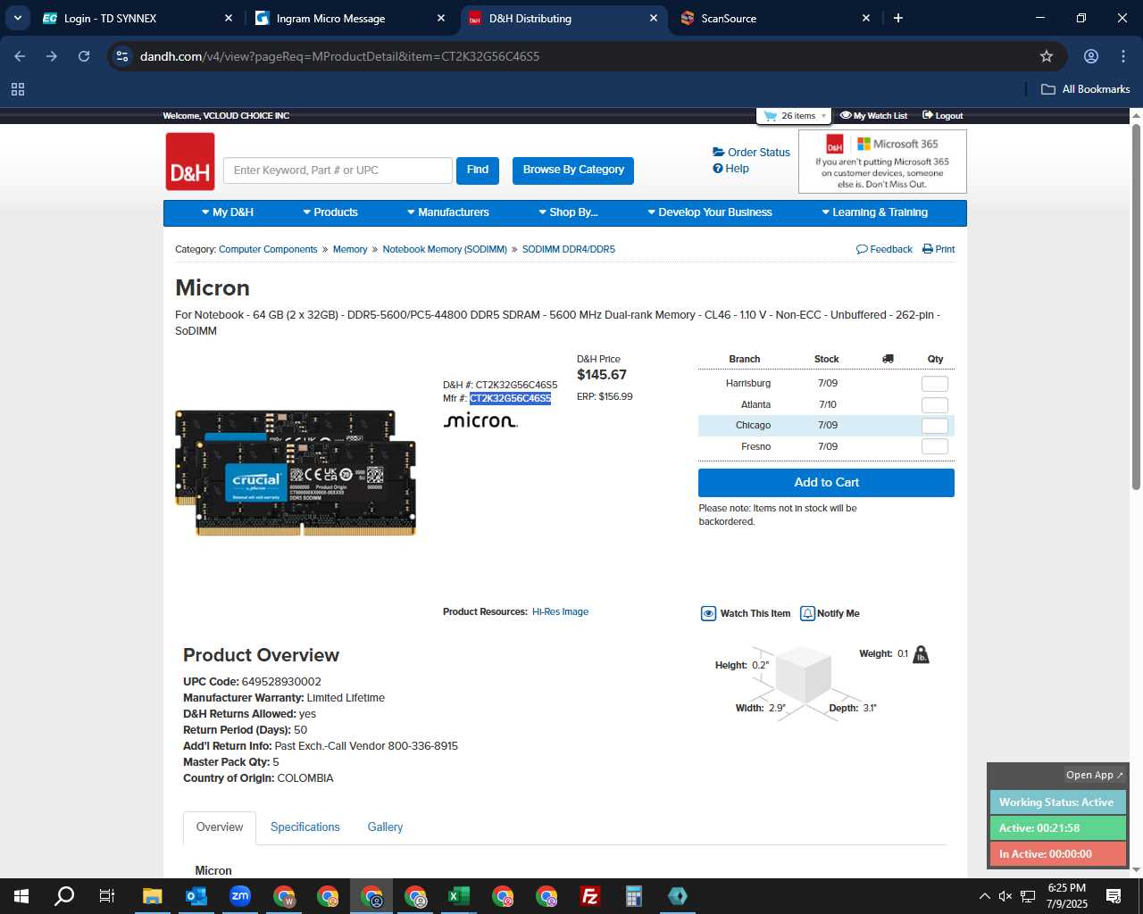Viewport: 1143px width, 914px height.
Task: Click the Find search button
Action: click(478, 170)
